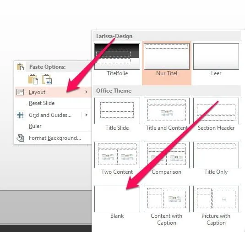Screen dimensions: 245x232
Task: Apply the Title Only layout
Action: (216, 158)
